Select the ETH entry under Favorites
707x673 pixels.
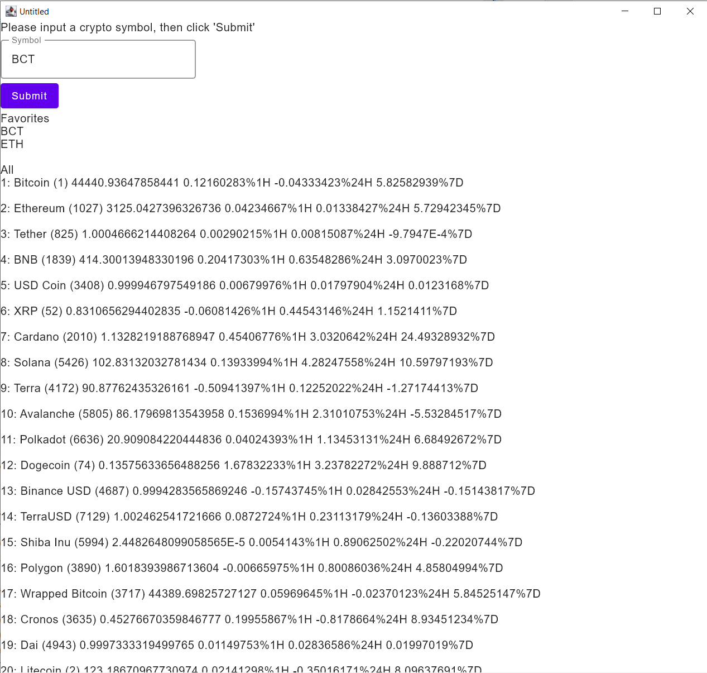pyautogui.click(x=12, y=144)
